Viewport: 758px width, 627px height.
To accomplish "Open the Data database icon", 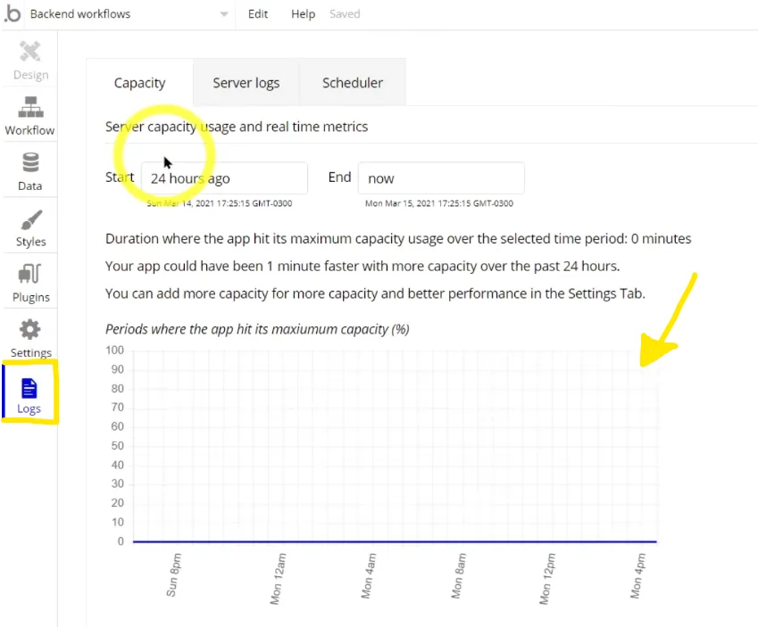I will tap(30, 163).
